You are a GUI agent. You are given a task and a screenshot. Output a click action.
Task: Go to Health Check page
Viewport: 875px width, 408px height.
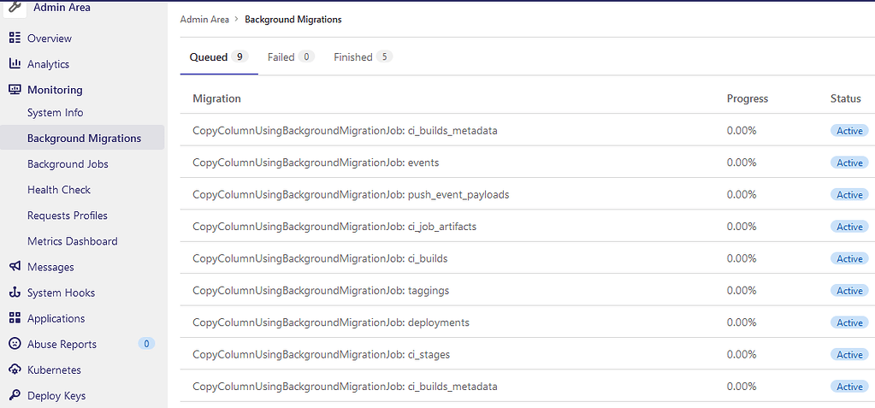point(59,190)
